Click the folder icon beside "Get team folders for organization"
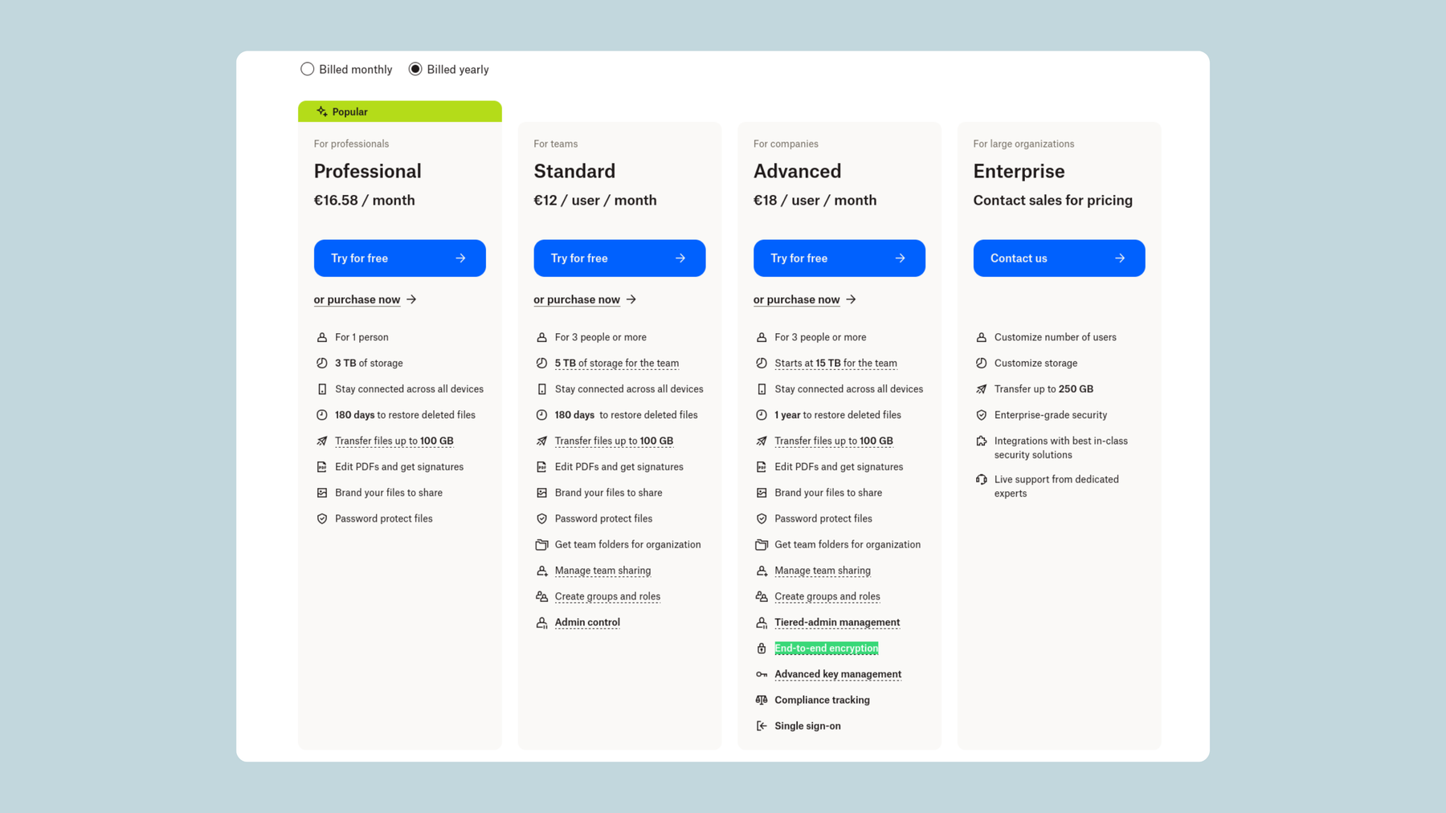1446x813 pixels. coord(762,544)
